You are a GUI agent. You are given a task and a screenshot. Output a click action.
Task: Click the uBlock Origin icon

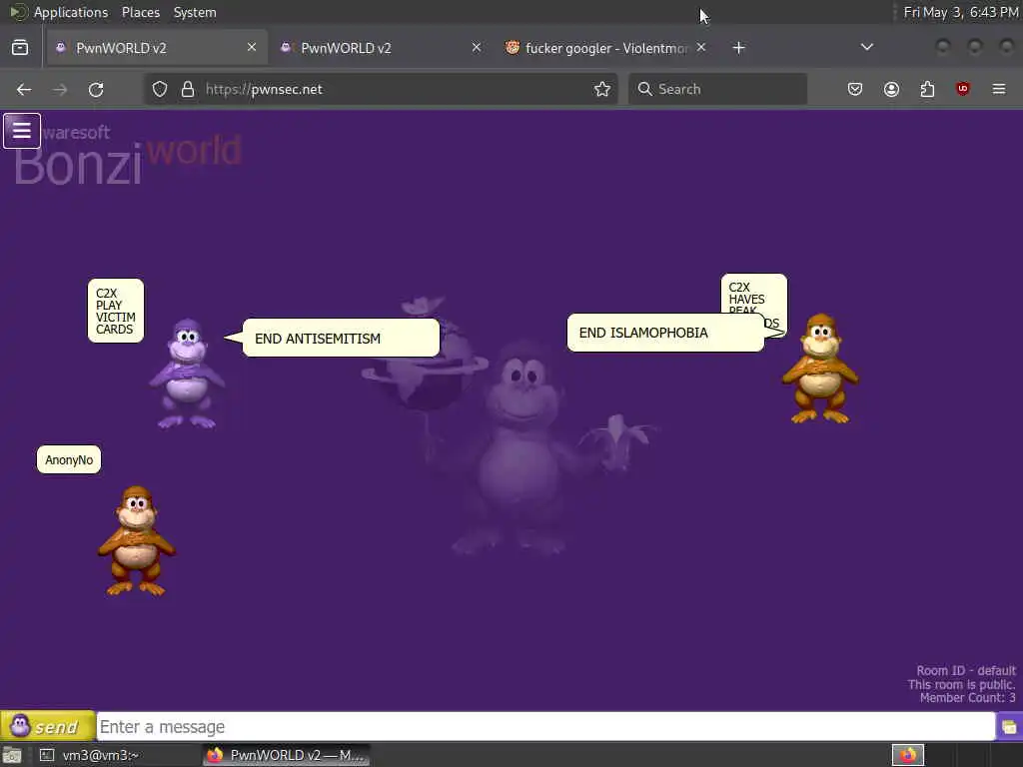(963, 89)
